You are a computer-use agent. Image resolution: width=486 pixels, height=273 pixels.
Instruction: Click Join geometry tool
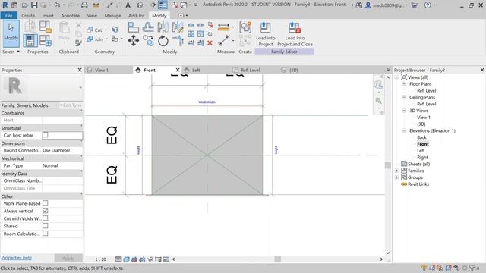tap(95, 39)
